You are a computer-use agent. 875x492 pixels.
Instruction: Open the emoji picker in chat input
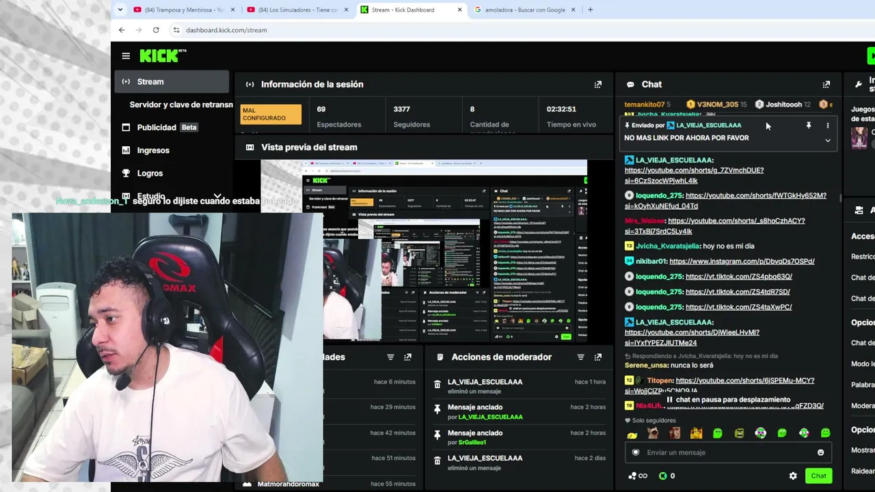[820, 452]
